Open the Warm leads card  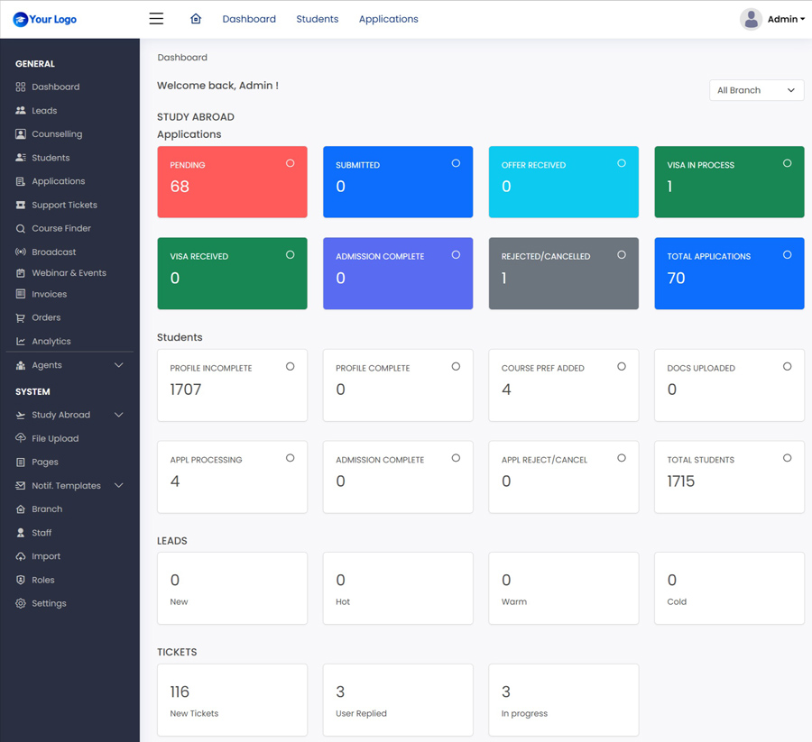coord(563,588)
